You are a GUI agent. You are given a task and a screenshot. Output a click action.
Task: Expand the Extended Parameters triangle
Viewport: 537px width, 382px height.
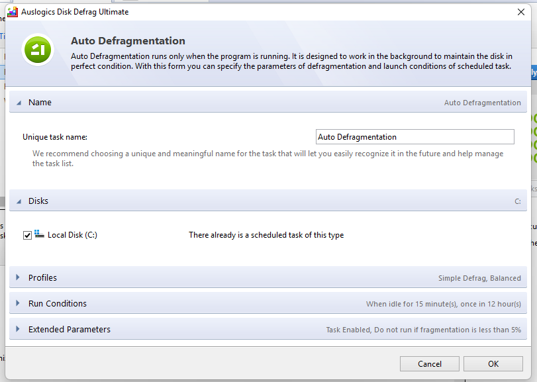point(19,329)
